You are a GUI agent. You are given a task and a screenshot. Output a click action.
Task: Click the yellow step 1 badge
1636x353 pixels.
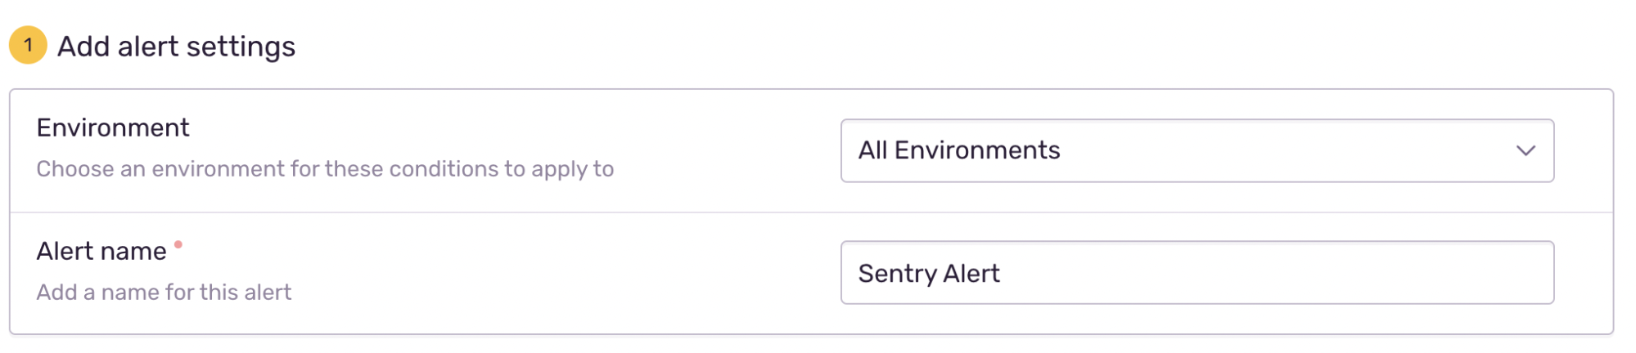[x=28, y=45]
